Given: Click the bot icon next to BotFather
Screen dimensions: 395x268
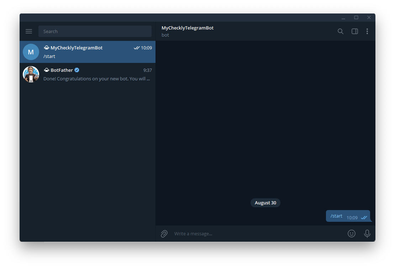Looking at the screenshot, I should tap(46, 70).
